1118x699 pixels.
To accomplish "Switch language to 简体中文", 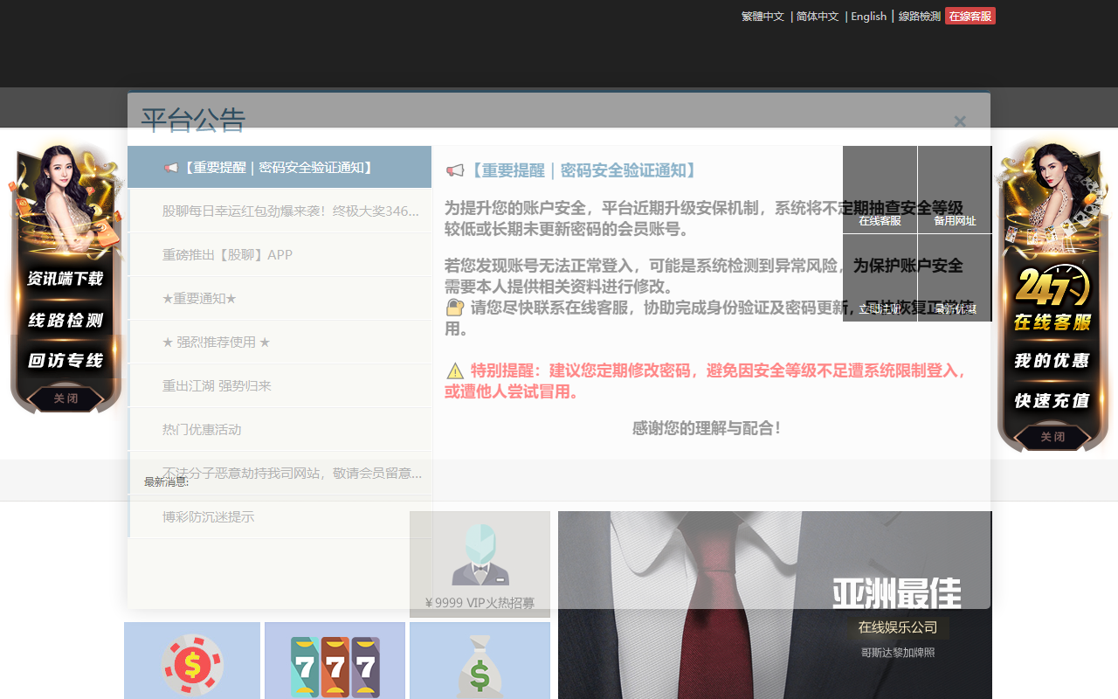I will [818, 16].
